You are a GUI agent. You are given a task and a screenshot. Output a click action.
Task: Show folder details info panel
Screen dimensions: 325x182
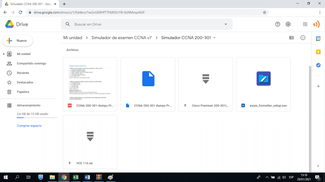click(x=303, y=38)
